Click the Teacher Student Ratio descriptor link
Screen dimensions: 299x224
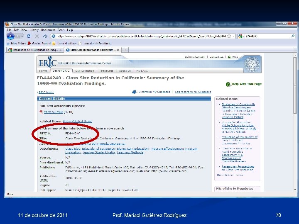[99, 152]
